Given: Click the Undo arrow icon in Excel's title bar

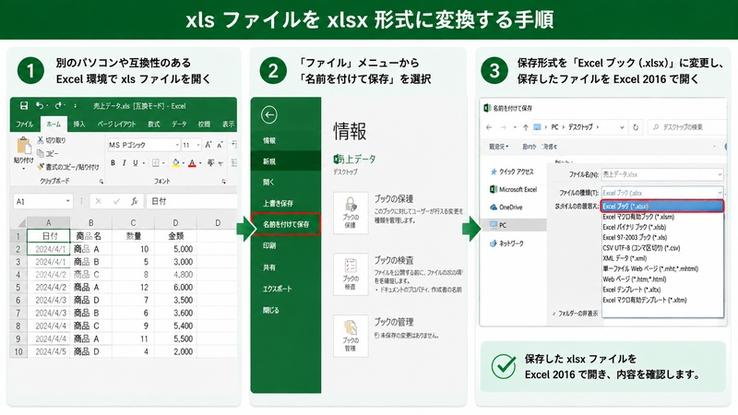Looking at the screenshot, I should click(40, 106).
